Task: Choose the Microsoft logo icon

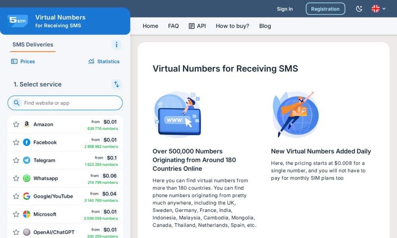Action: (x=27, y=214)
